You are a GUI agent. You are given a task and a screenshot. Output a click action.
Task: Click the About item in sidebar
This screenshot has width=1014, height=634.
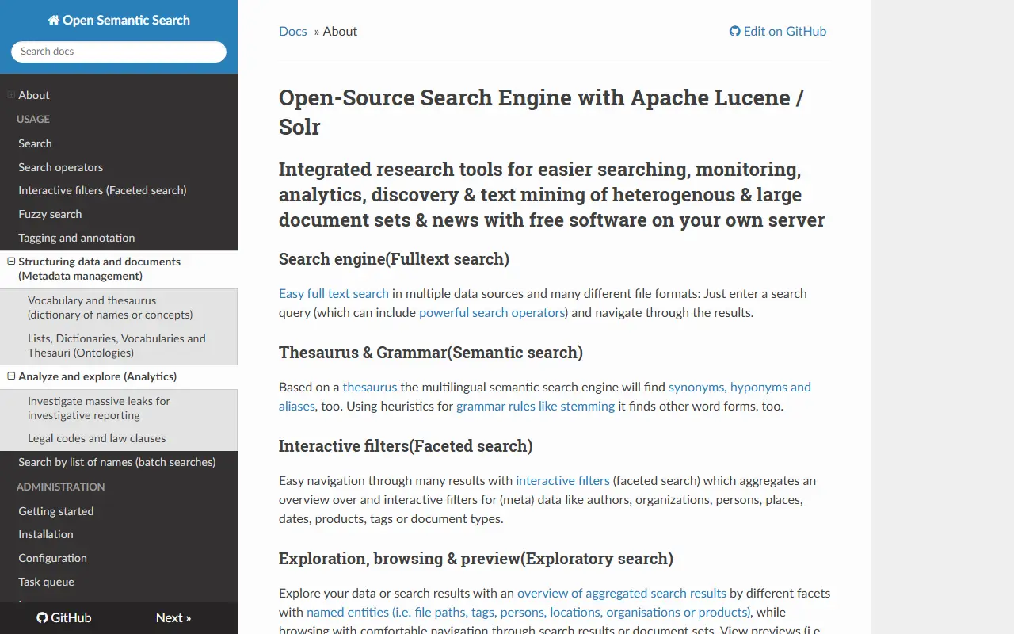(34, 95)
